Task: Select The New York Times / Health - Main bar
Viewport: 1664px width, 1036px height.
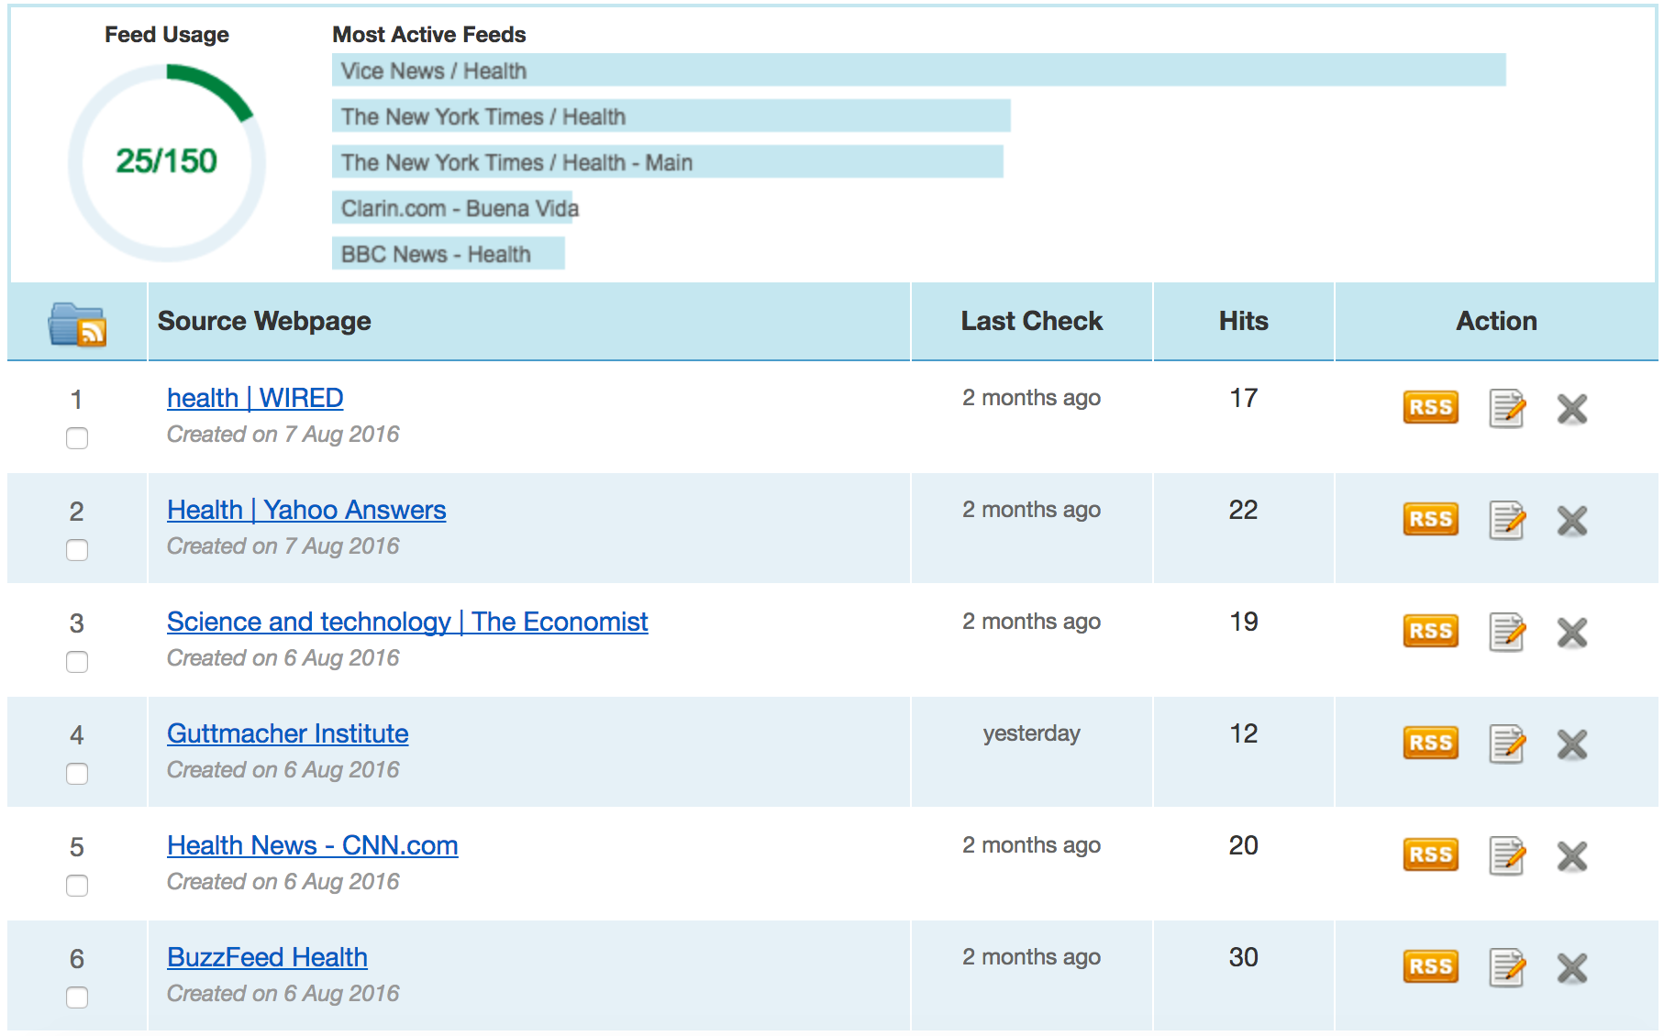Action: [667, 162]
